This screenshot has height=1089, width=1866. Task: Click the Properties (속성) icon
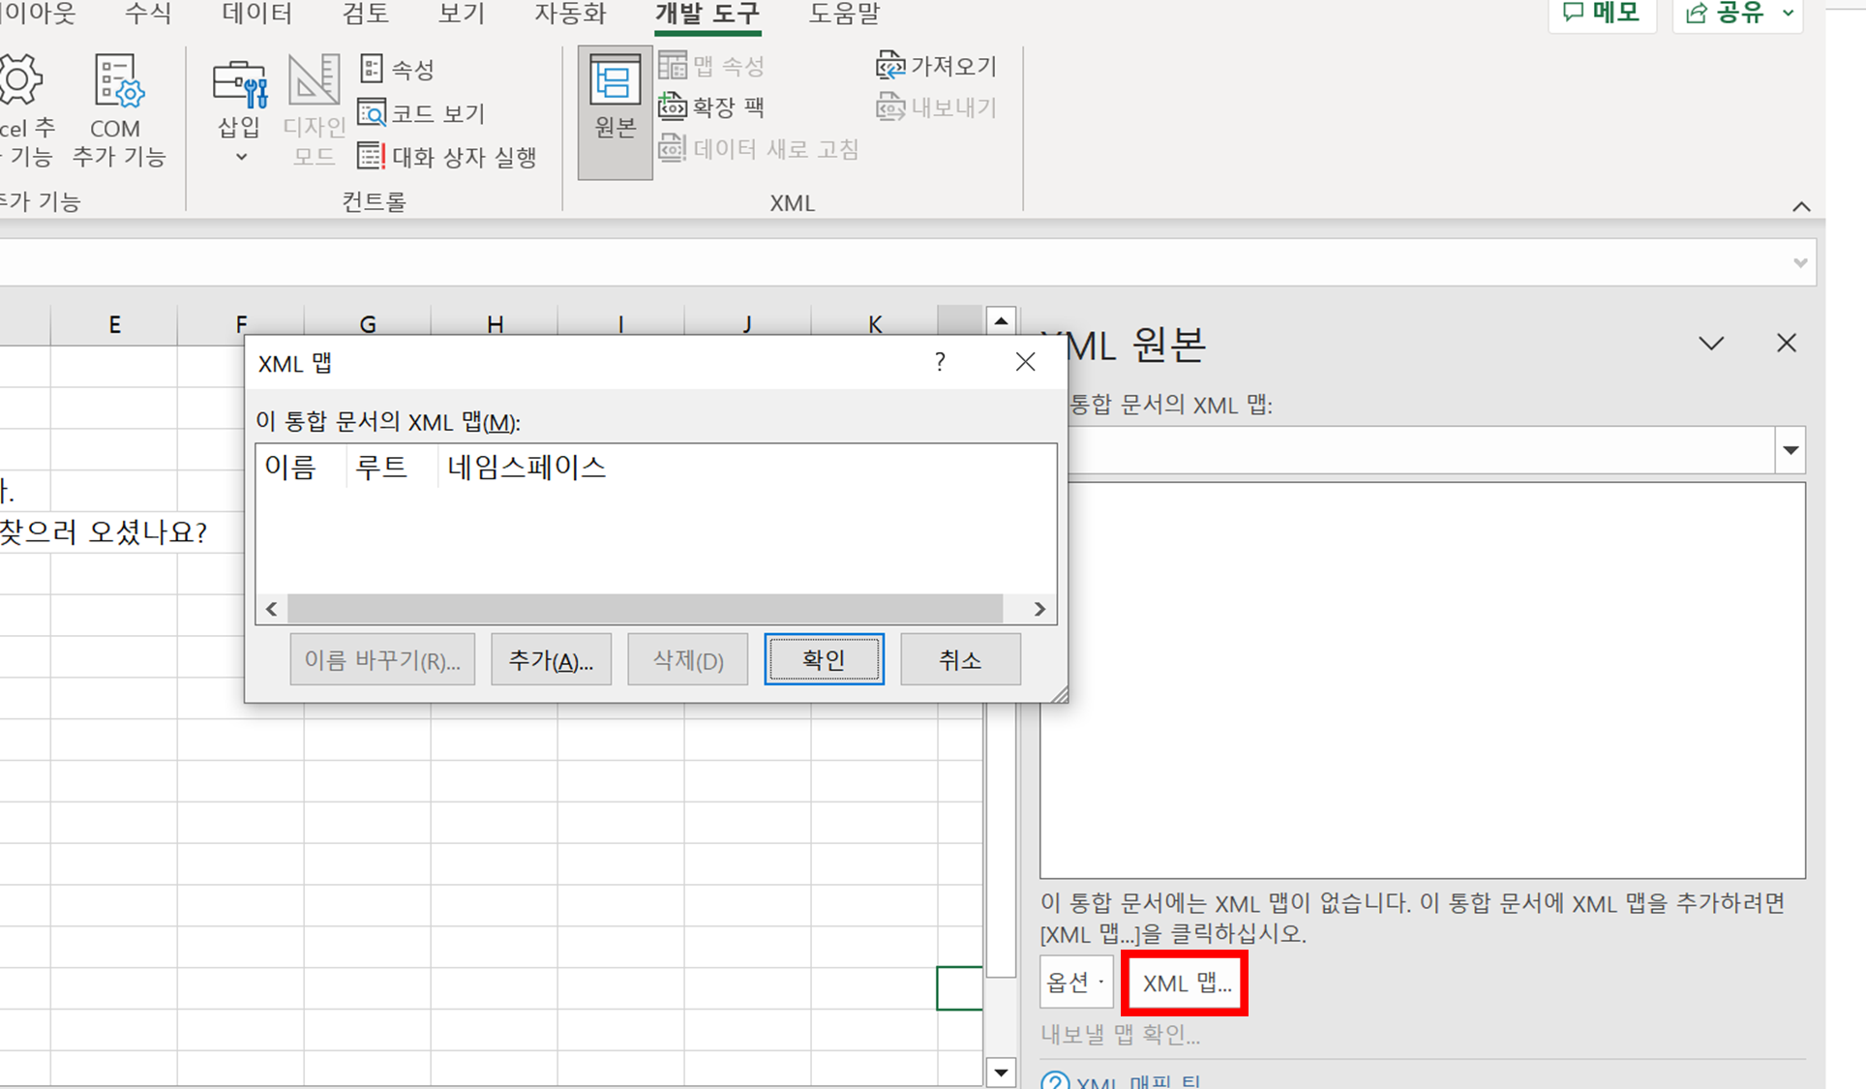(x=372, y=69)
